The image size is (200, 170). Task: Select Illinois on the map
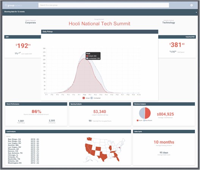(110, 148)
